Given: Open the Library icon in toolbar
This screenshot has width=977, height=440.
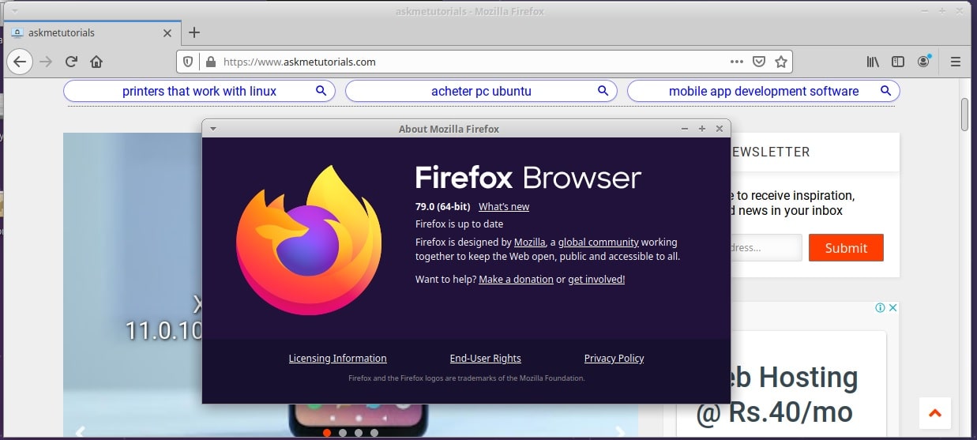Looking at the screenshot, I should pos(873,61).
